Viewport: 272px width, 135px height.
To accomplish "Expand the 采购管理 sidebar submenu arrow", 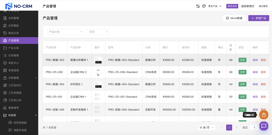I will [36, 78].
